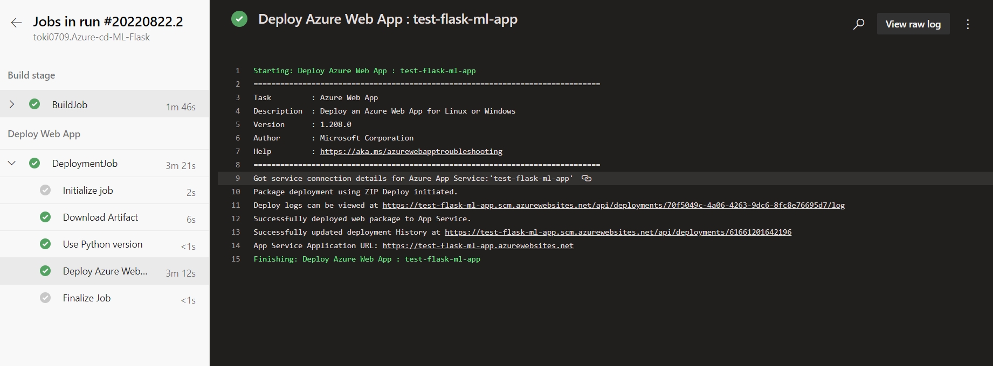Click the View raw log button

point(913,24)
